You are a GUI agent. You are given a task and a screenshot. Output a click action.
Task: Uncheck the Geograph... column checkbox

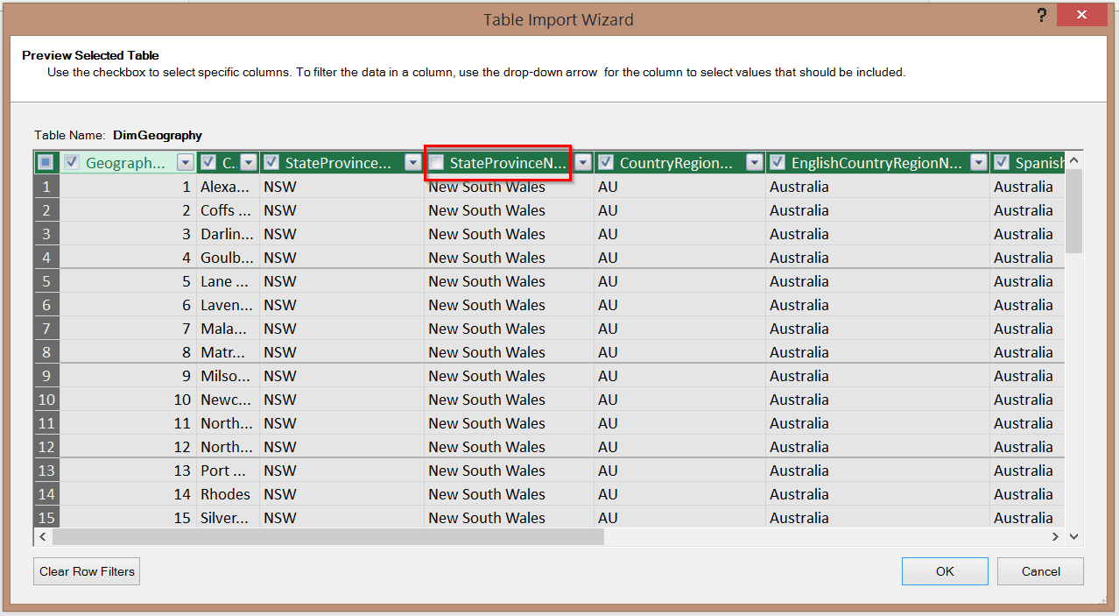coord(72,162)
